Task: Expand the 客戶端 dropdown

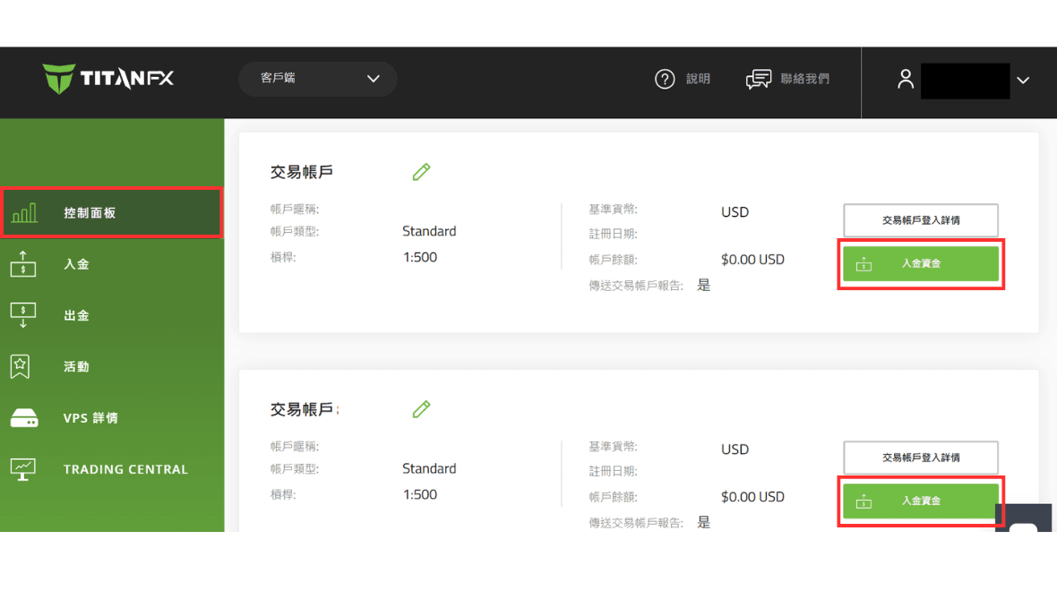Action: pos(318,79)
